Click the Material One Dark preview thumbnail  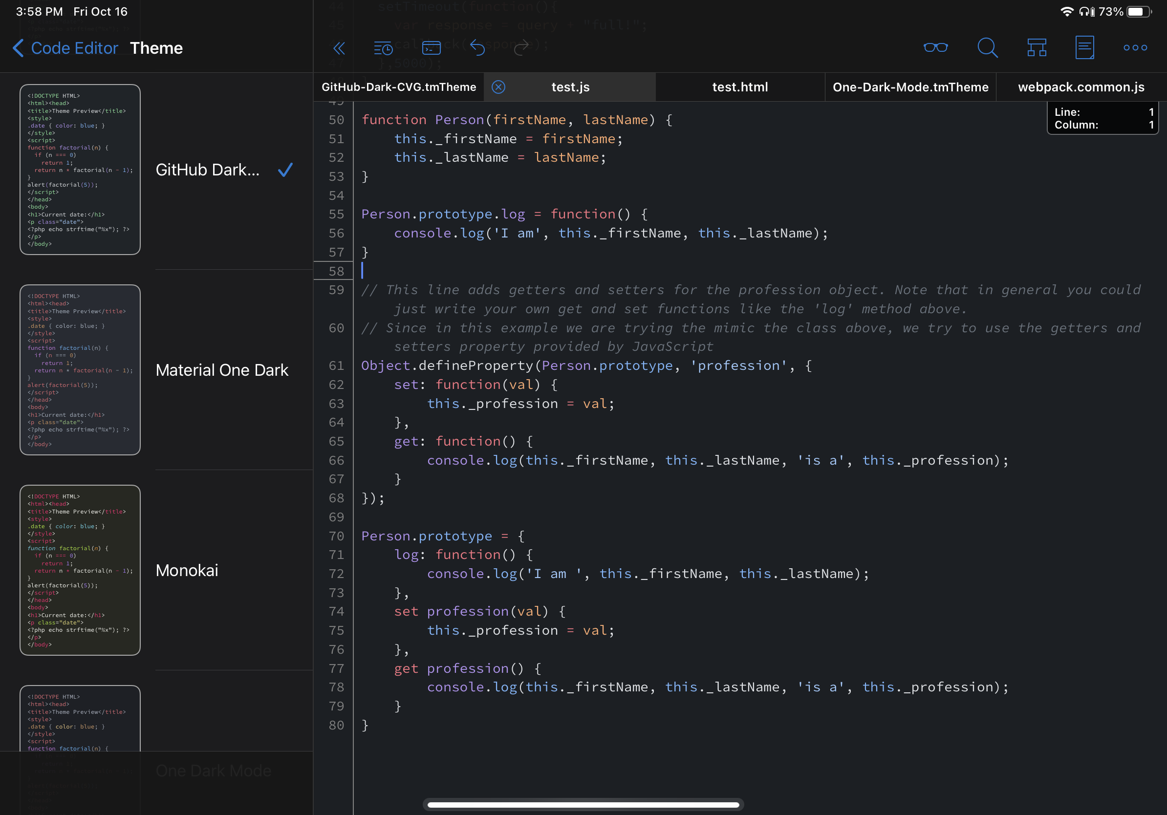(x=80, y=370)
